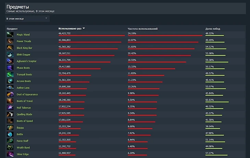Open the Dust of Appearance item link
Viewport: 250px width, 158px height.
(x=27, y=94)
